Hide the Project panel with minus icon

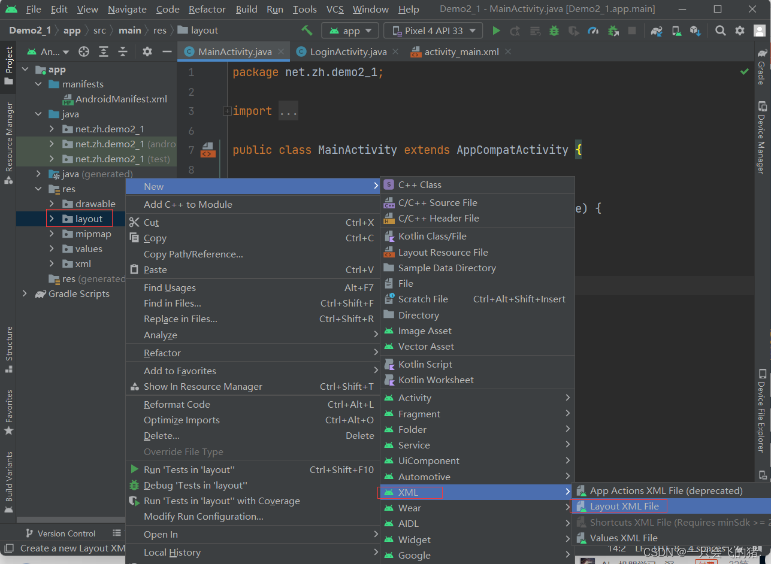pos(167,52)
